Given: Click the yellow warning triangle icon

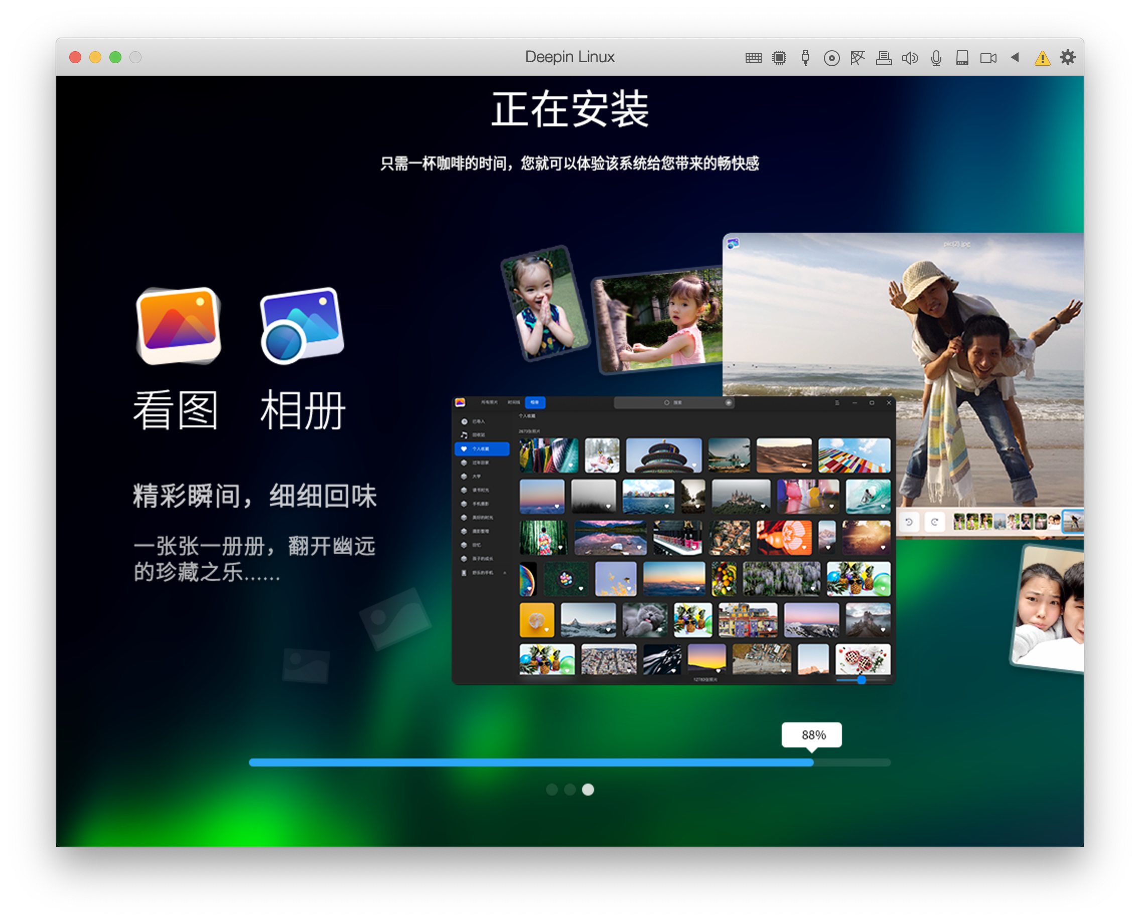Looking at the screenshot, I should click(1042, 58).
